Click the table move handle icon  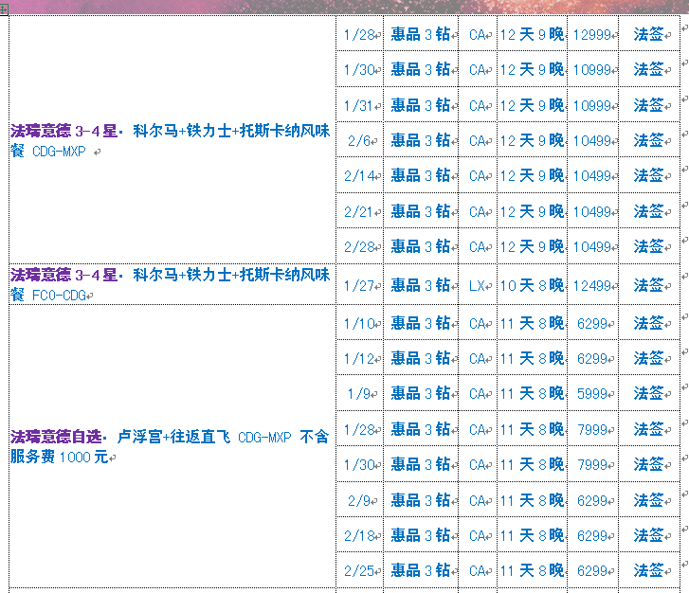4,9
